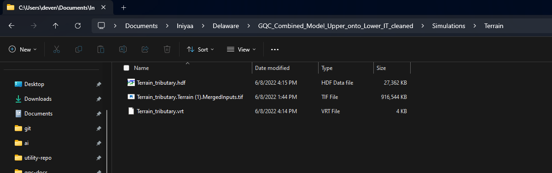Expand chevron after GQC_Combined_Model breadcrumb
Viewport: 552px width, 173px height.
point(423,26)
